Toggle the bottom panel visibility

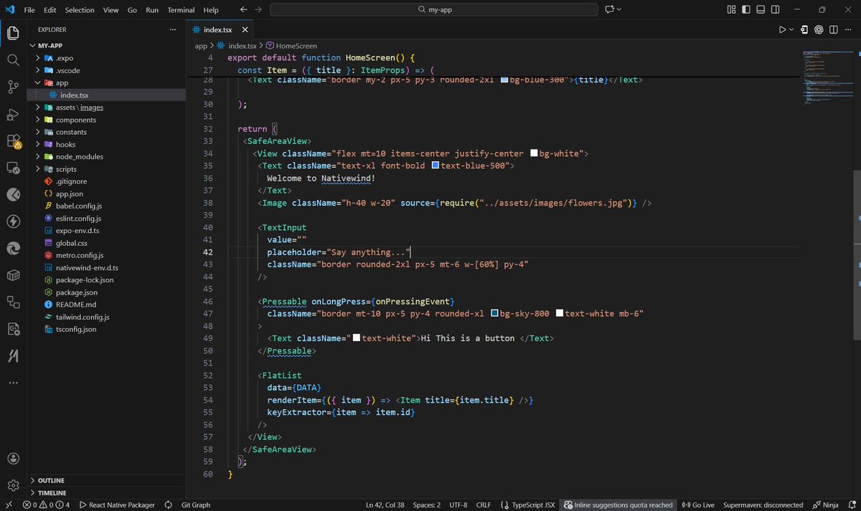click(x=760, y=9)
